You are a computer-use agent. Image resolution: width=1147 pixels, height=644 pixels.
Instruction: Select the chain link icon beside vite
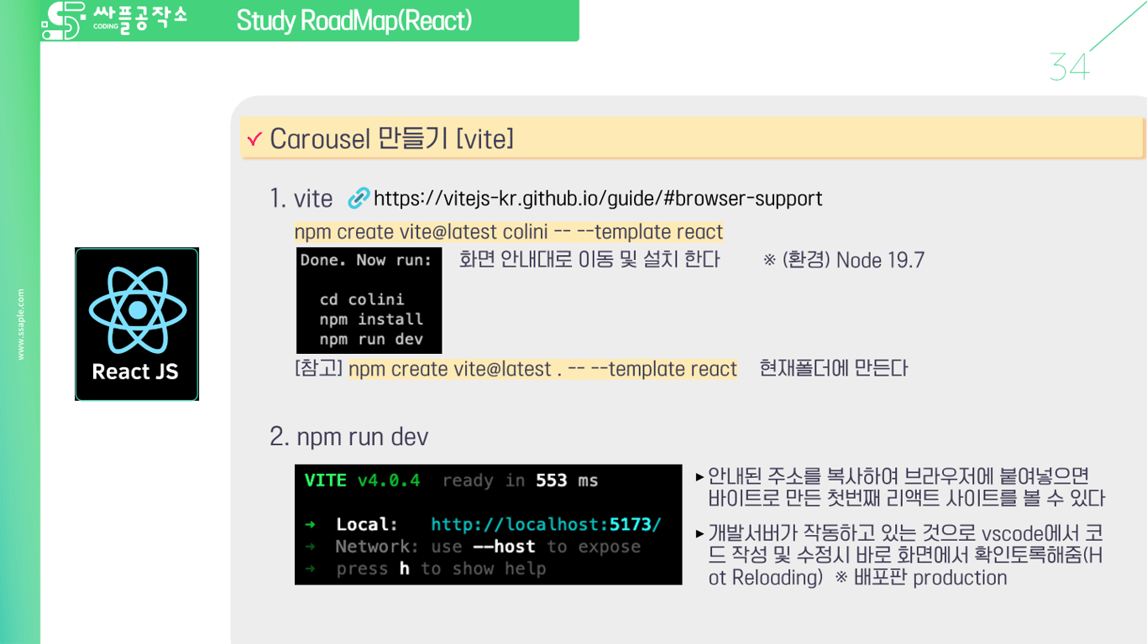click(x=359, y=198)
